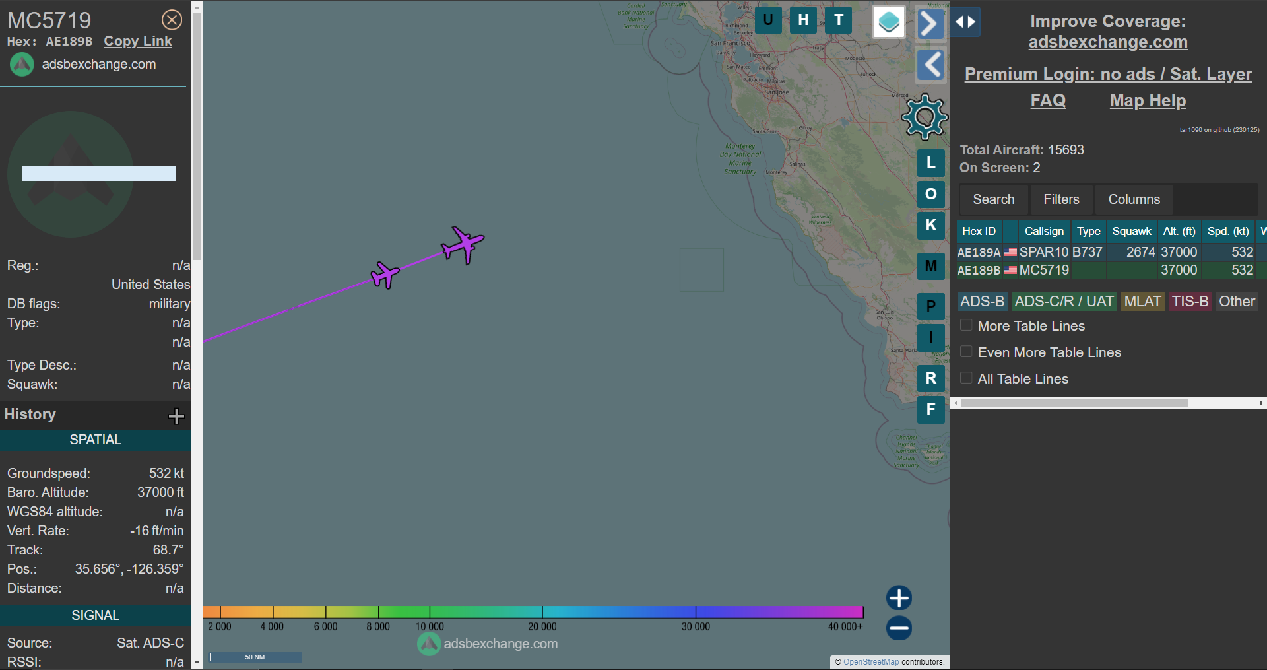Viewport: 1267px width, 670px height.
Task: Toggle the TIS-B source filter
Action: [1190, 302]
